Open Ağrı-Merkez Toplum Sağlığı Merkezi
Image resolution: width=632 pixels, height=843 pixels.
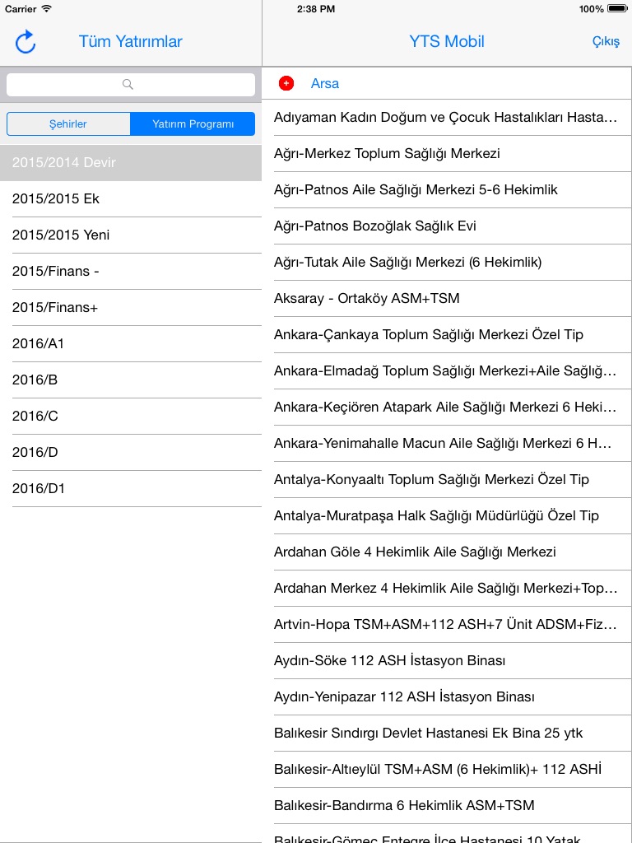pyautogui.click(x=447, y=153)
